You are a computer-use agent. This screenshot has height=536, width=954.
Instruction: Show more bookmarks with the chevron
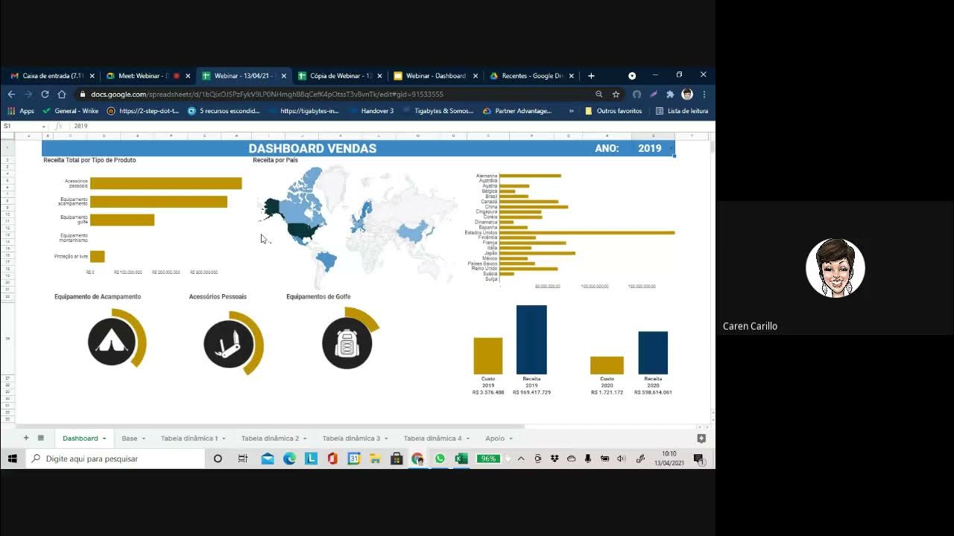[572, 111]
